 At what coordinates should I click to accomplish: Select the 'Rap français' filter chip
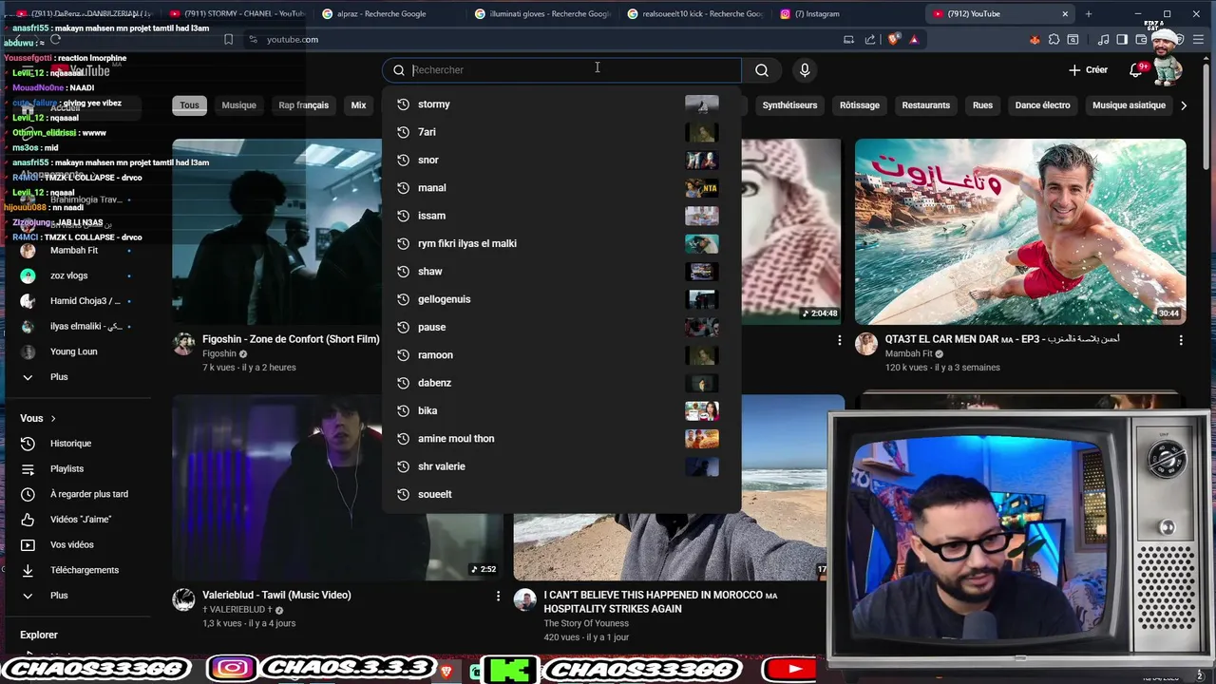(303, 105)
